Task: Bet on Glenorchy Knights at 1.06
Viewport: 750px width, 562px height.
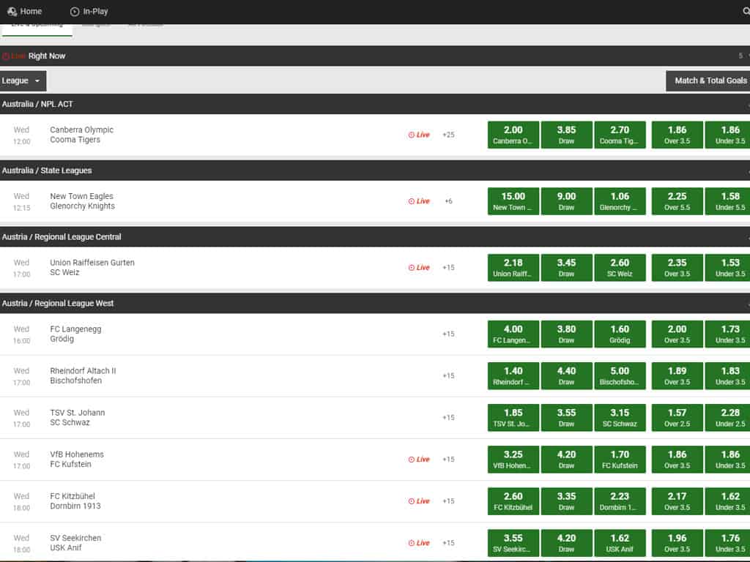Action: tap(620, 201)
